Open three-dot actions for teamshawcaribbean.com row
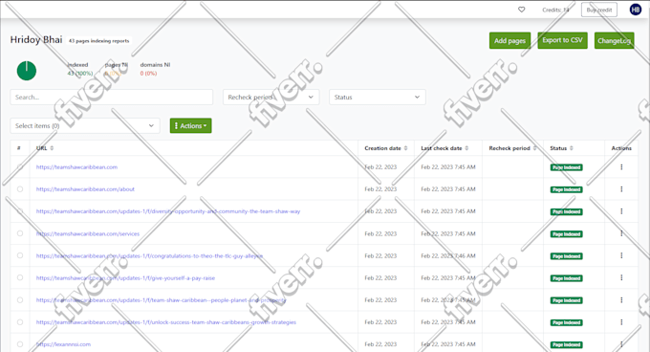The height and width of the screenshot is (352, 650). tap(621, 167)
